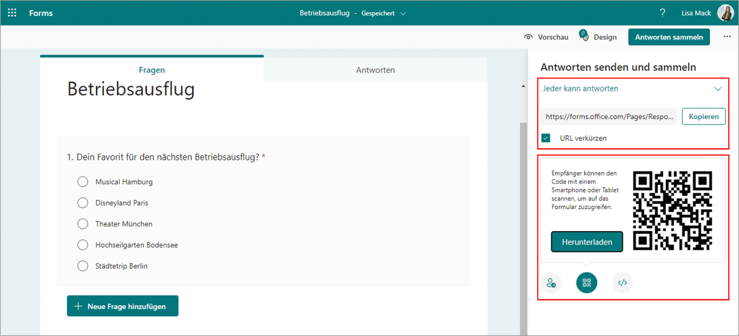This screenshot has width=739, height=336.
Task: Click the help question mark icon
Action: [x=662, y=13]
